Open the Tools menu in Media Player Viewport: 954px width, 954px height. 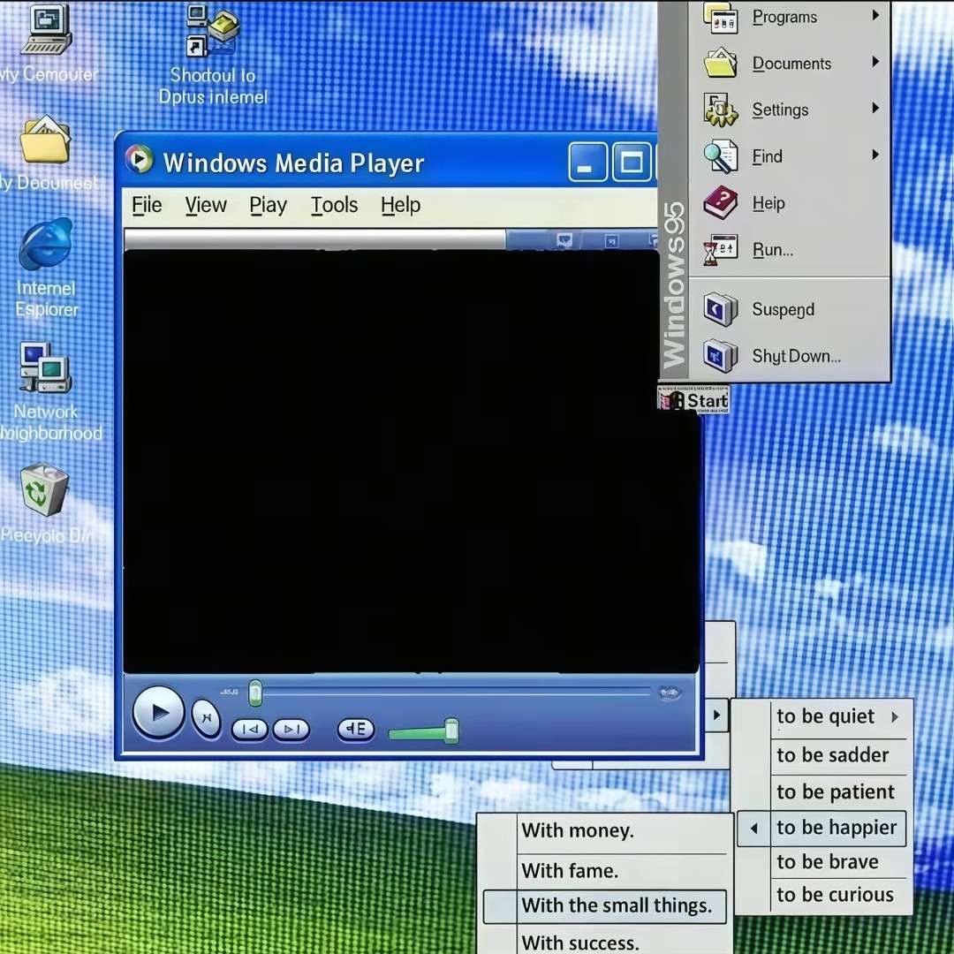(x=334, y=206)
